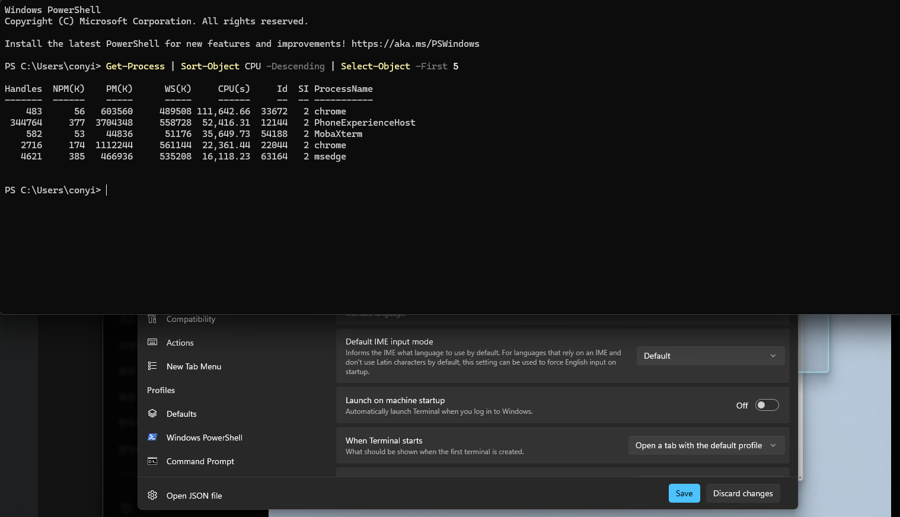Click at the empty PowerShell prompt cursor
The image size is (900, 517).
point(107,190)
